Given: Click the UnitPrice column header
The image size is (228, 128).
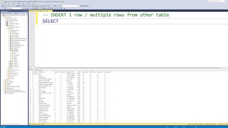Looking at the screenshot, I should coord(79,72).
